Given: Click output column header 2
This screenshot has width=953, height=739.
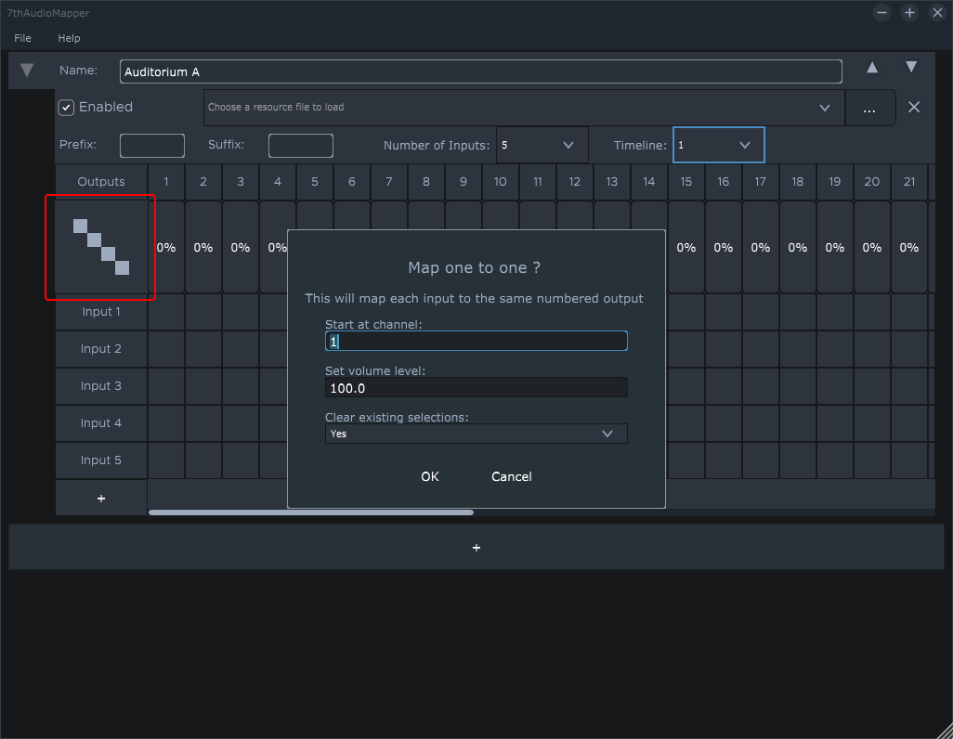Looking at the screenshot, I should click(203, 182).
